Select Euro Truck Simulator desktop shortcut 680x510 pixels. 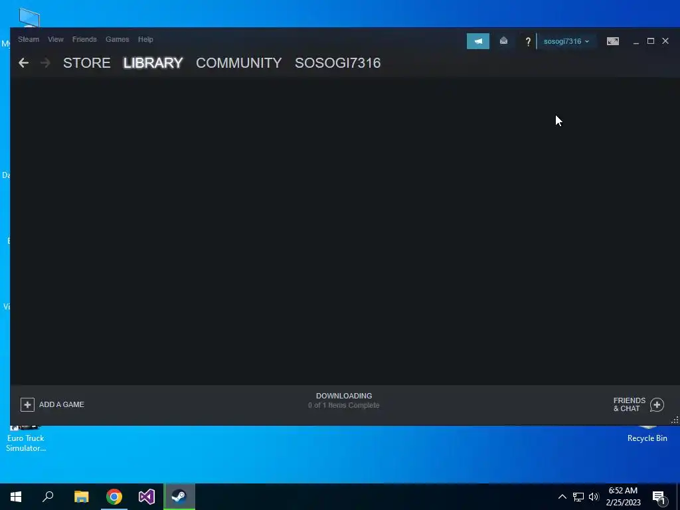26,438
